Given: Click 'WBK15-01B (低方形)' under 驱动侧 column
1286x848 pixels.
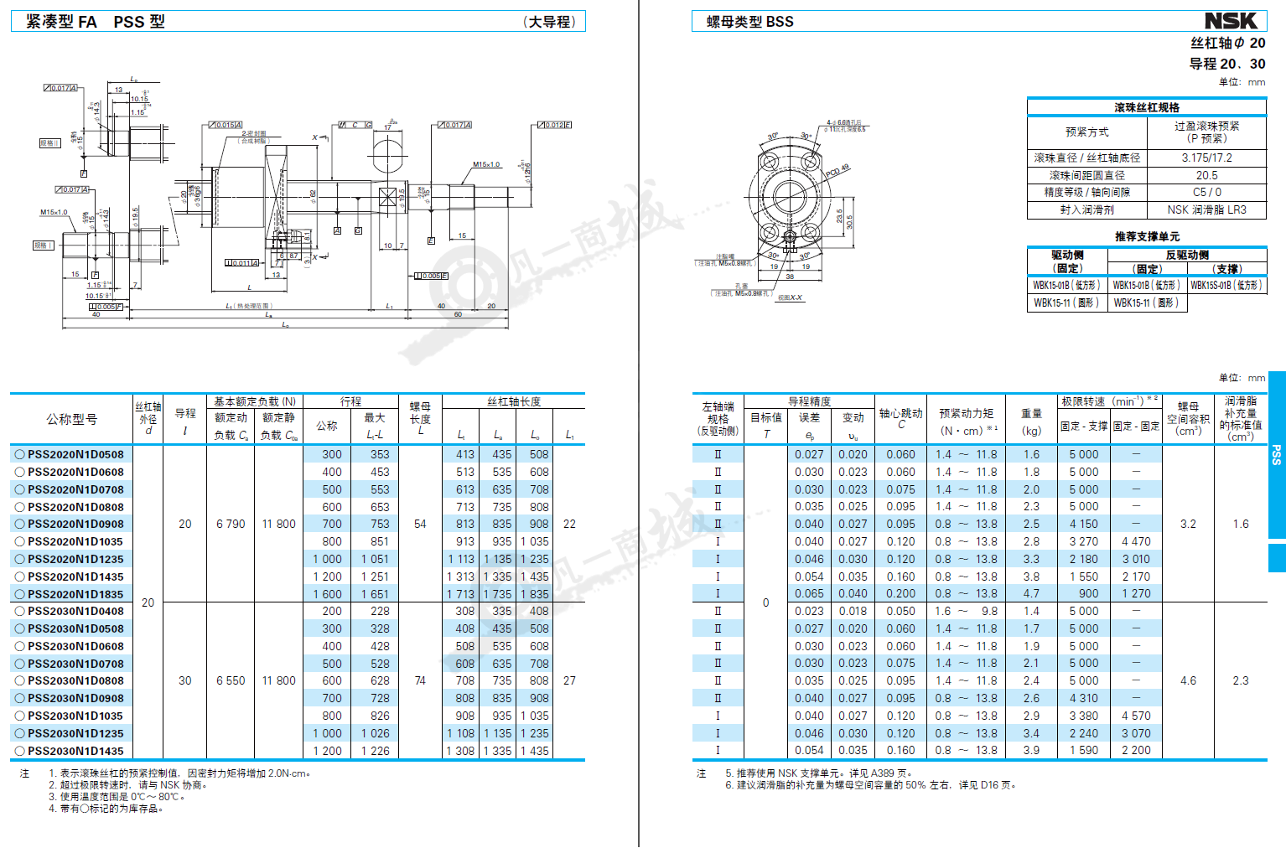Looking at the screenshot, I should [1066, 285].
